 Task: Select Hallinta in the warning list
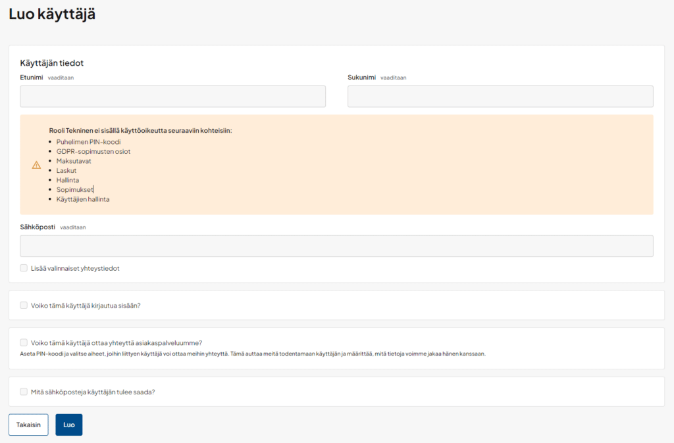click(x=68, y=180)
